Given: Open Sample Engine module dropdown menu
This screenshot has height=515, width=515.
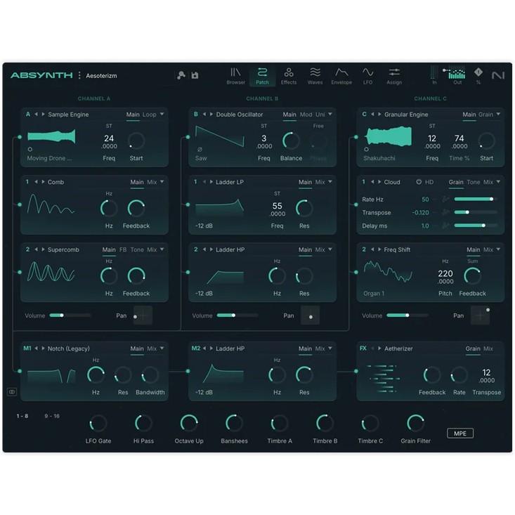Looking at the screenshot, I should coord(162,115).
